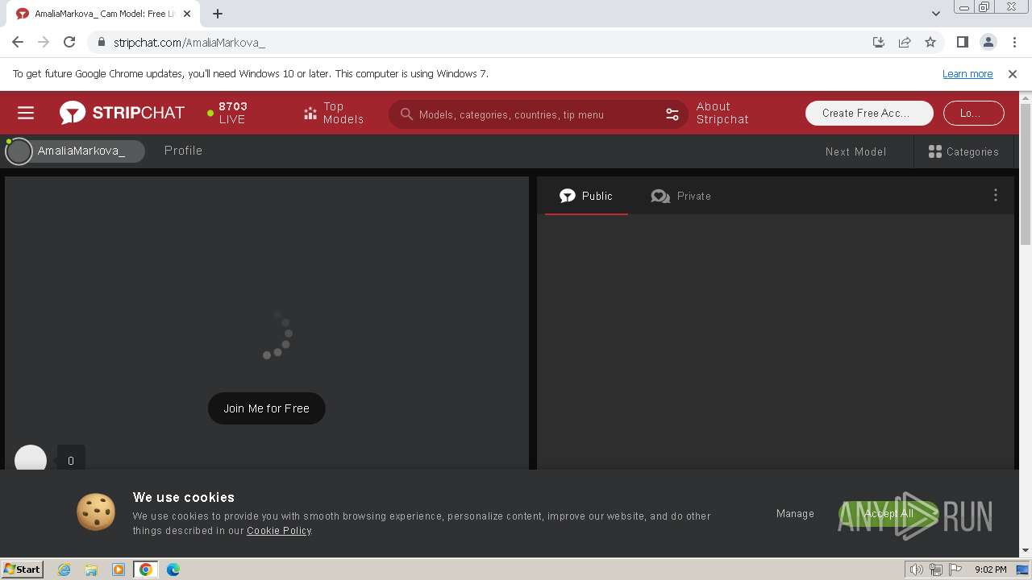1032x580 pixels.
Task: Toggle Chrome side panel
Action: coord(962,42)
